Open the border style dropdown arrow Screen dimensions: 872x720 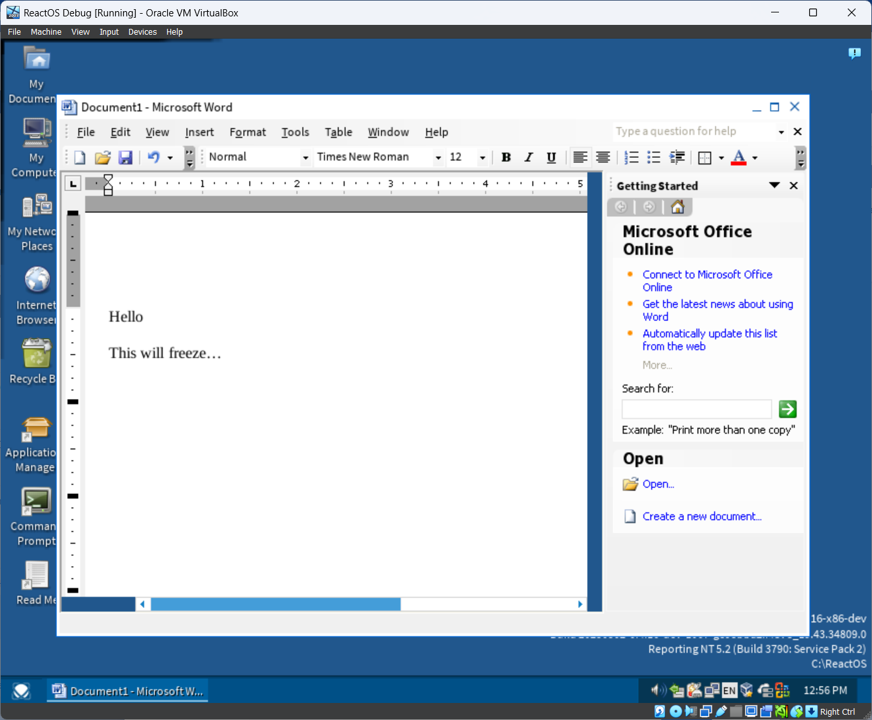click(721, 158)
